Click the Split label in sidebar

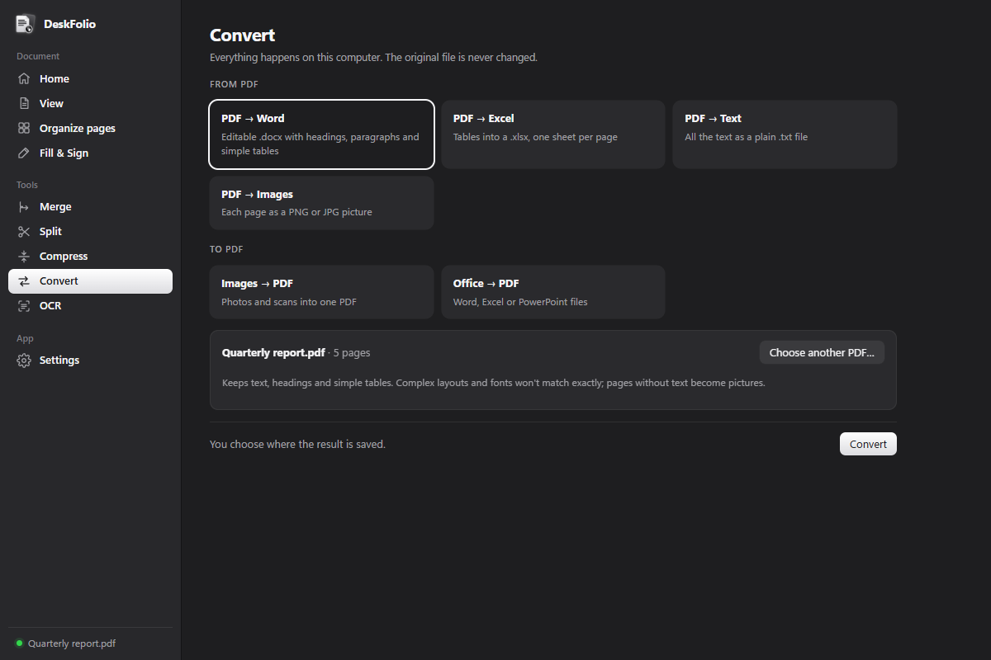50,232
